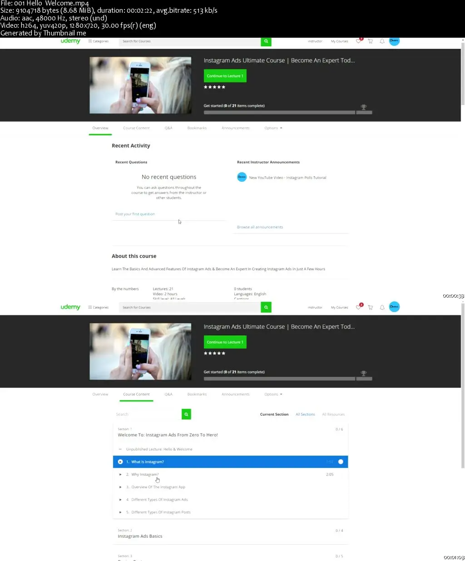Image resolution: width=465 pixels, height=561 pixels.
Task: Mark What Is Instagram lecture as complete
Action: (x=341, y=462)
